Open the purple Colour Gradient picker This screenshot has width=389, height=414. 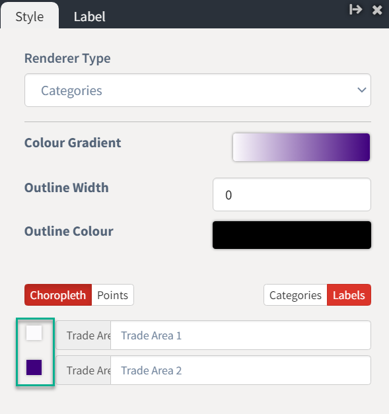pyautogui.click(x=301, y=147)
